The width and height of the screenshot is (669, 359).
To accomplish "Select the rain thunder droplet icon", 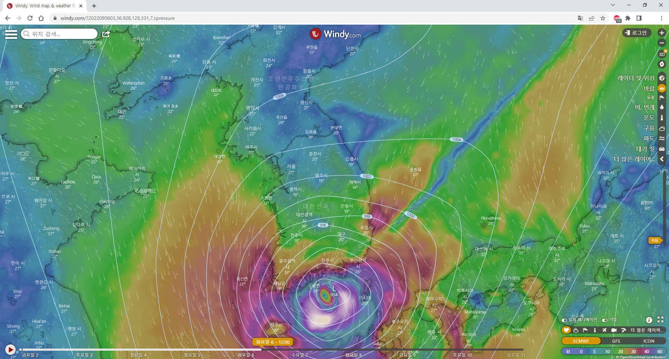I will [x=662, y=107].
